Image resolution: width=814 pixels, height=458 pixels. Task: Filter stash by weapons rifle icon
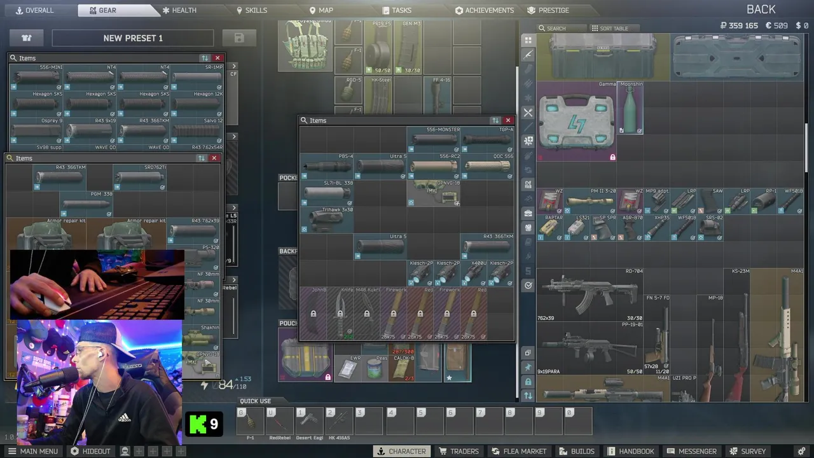click(528, 55)
